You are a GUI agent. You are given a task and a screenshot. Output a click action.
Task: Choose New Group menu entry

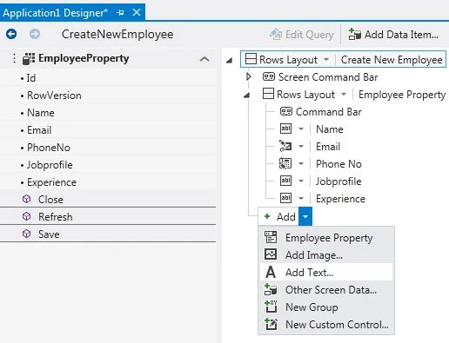(326, 307)
